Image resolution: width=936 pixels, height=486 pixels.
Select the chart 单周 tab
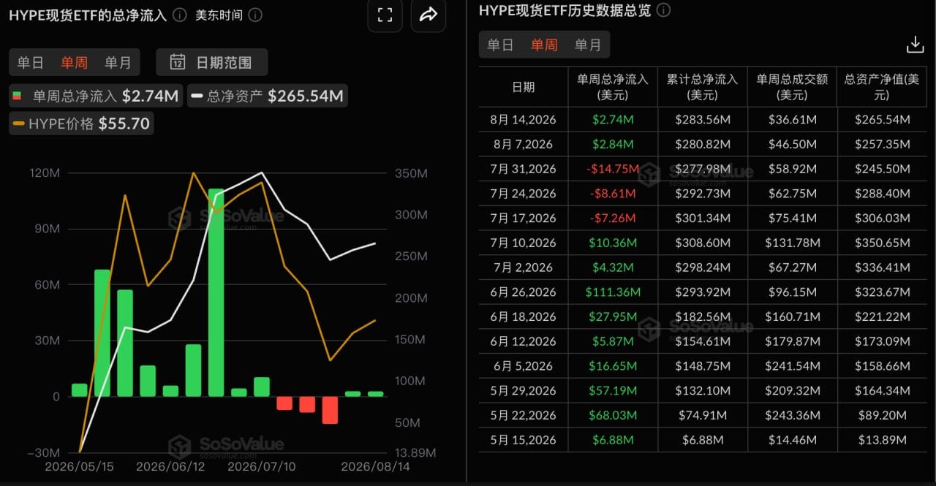click(74, 63)
